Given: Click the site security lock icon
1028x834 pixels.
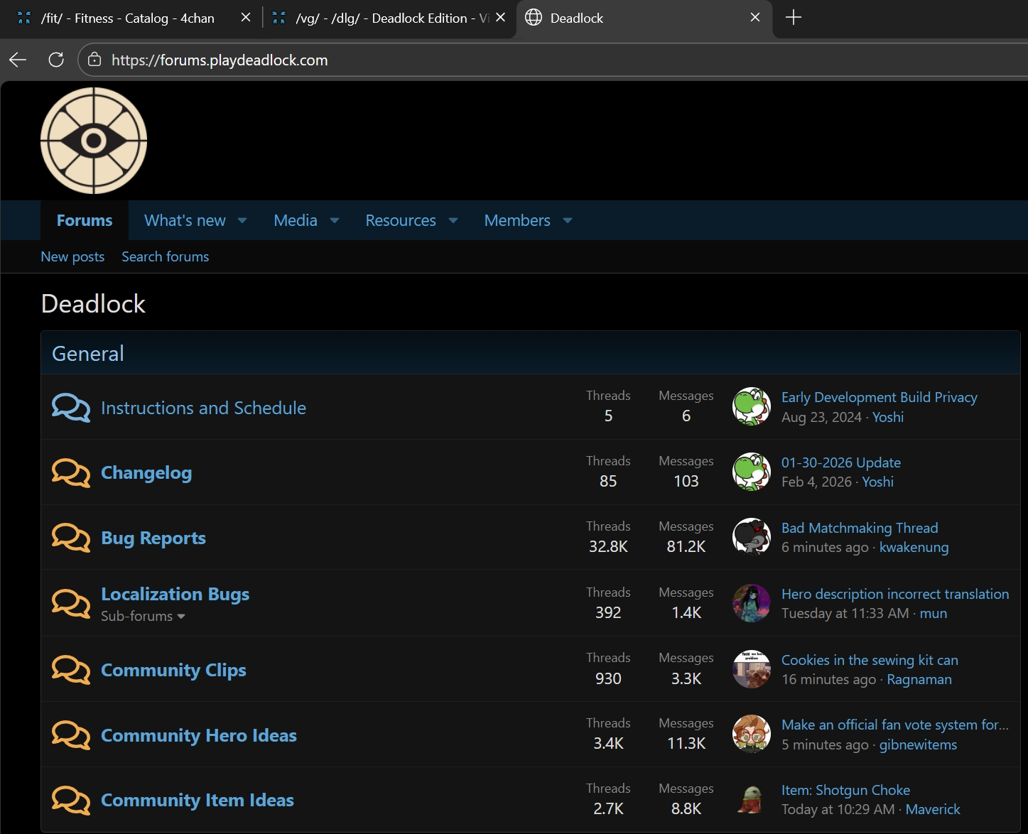Looking at the screenshot, I should point(94,60).
